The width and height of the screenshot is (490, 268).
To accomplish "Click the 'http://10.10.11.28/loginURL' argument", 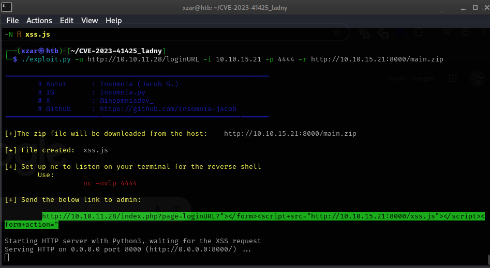I will 143,59.
